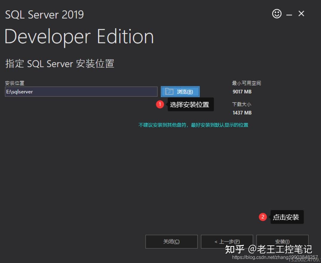Click the Developer Edition title text
The image size is (321, 263).
click(x=79, y=36)
